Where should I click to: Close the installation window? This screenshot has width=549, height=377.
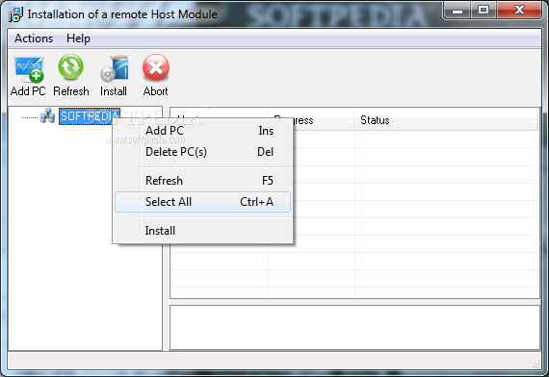click(x=519, y=10)
